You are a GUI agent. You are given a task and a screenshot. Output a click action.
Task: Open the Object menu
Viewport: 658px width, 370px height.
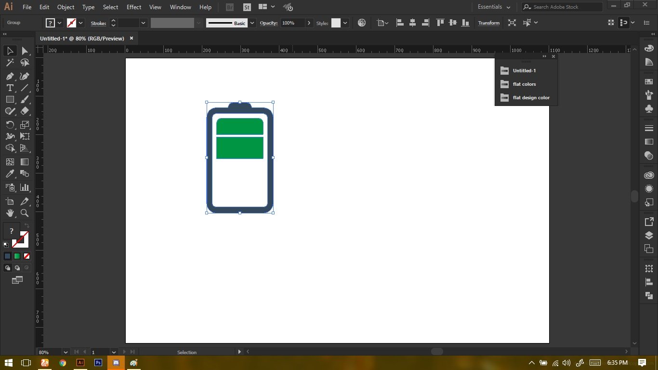pos(66,7)
